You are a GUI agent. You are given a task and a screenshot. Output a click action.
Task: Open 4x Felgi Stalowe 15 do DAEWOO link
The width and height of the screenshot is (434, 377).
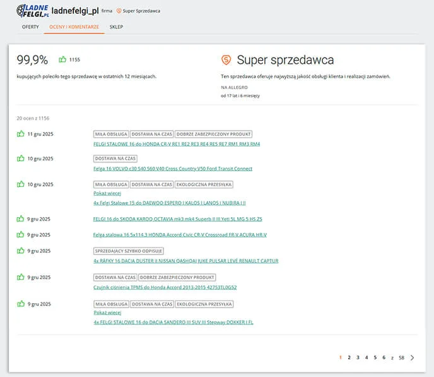170,203
